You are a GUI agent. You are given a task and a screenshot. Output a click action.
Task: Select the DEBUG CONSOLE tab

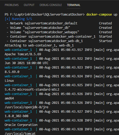pos(51,5)
